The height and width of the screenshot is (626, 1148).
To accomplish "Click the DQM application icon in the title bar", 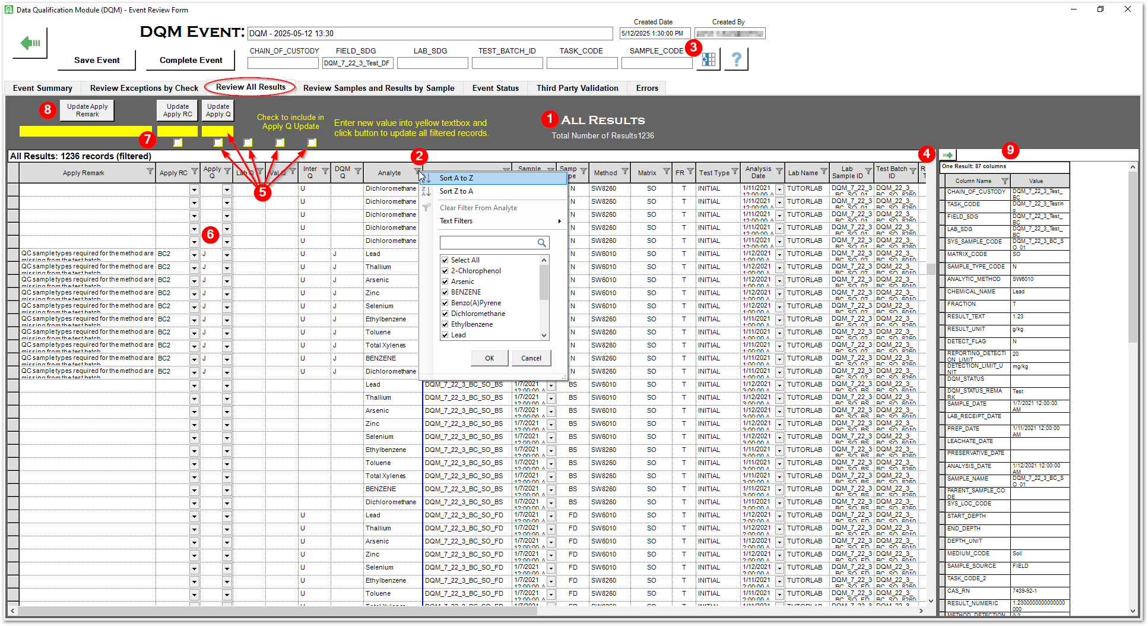I will [8, 9].
